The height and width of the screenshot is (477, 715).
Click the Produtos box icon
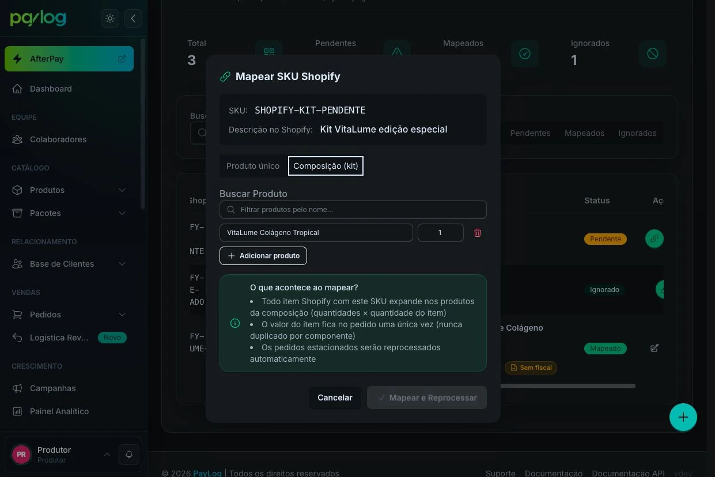pyautogui.click(x=18, y=190)
